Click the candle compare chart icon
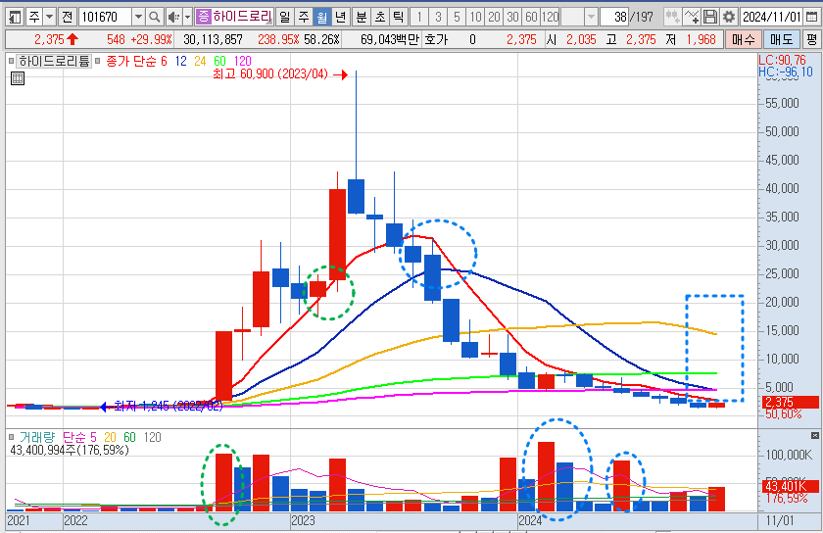823x533 pixels. click(x=672, y=17)
